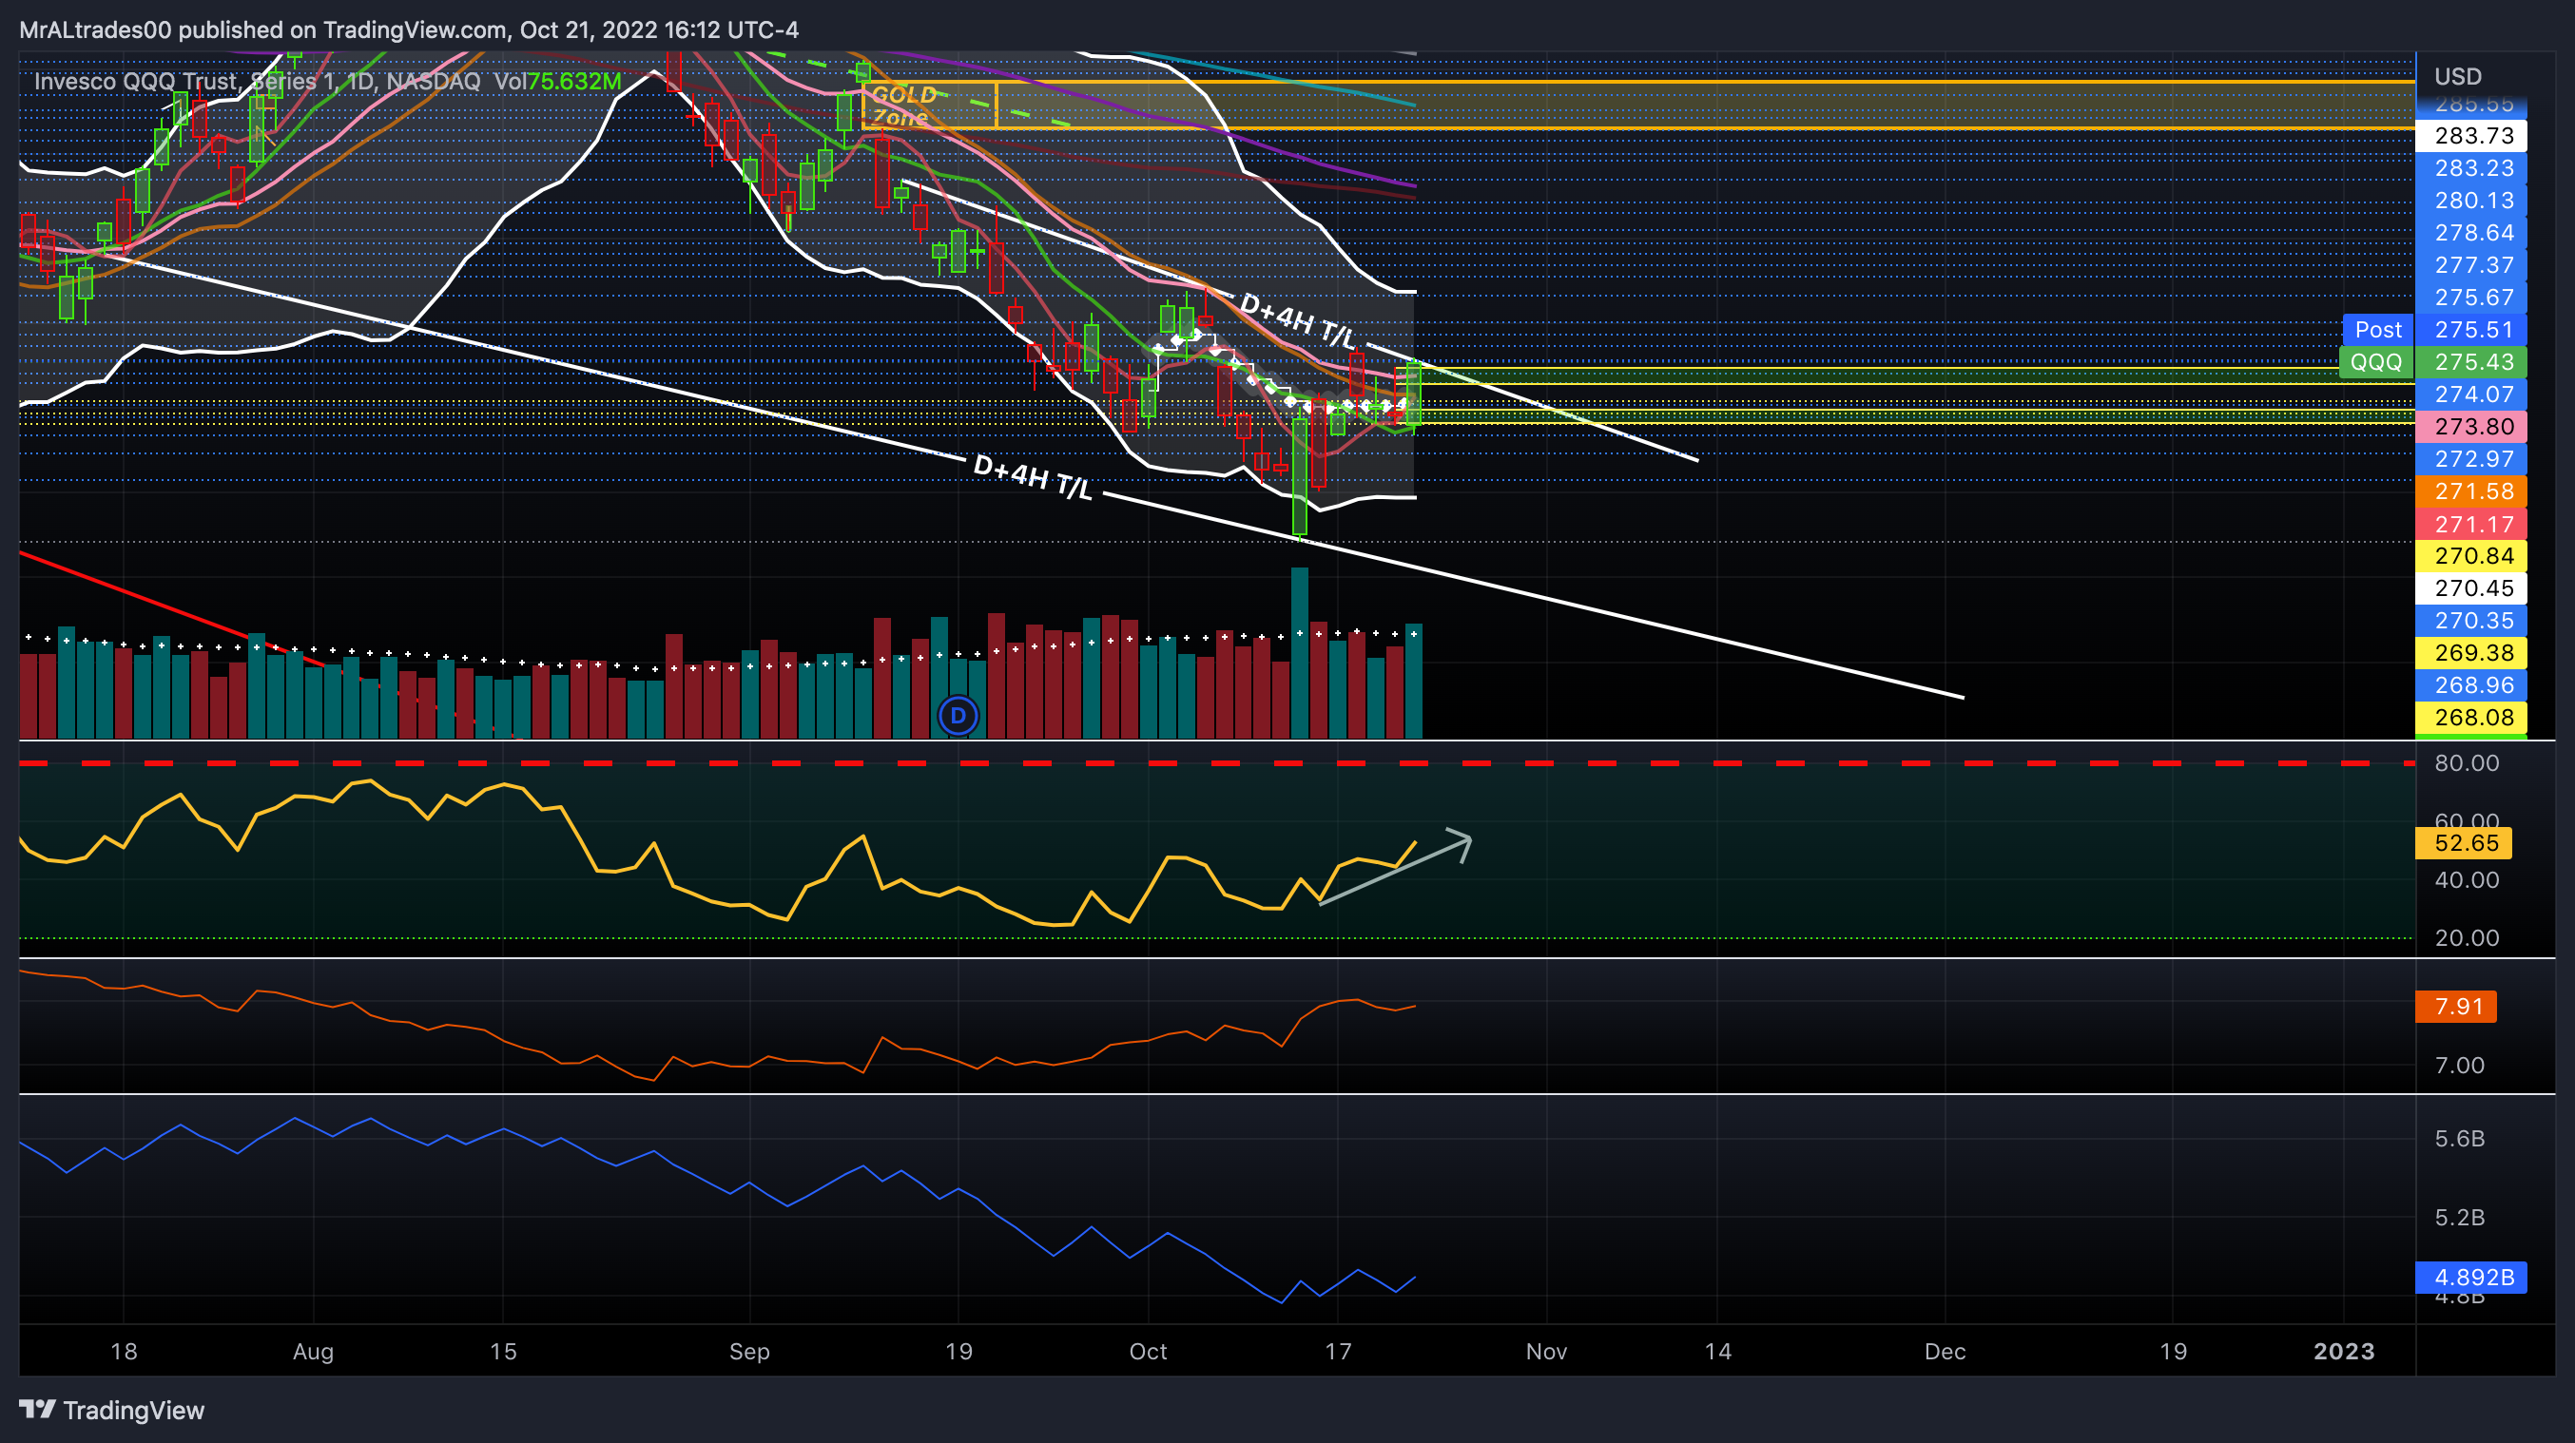Click the white 270.45 price label
This screenshot has height=1443, width=2575.
(x=2471, y=588)
